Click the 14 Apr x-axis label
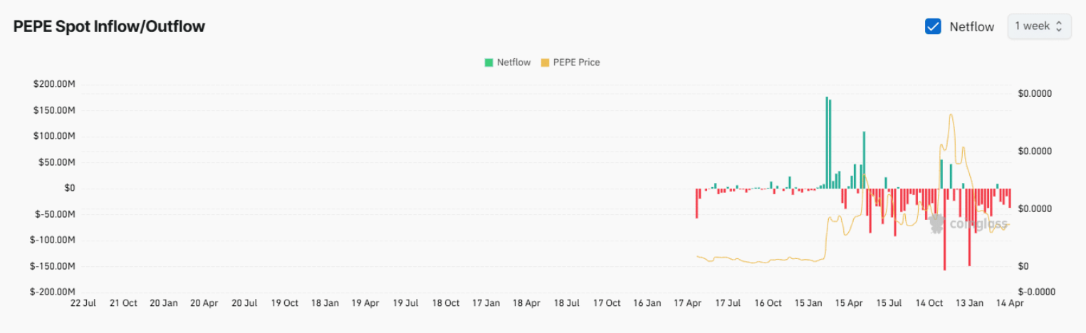 (x=1009, y=303)
